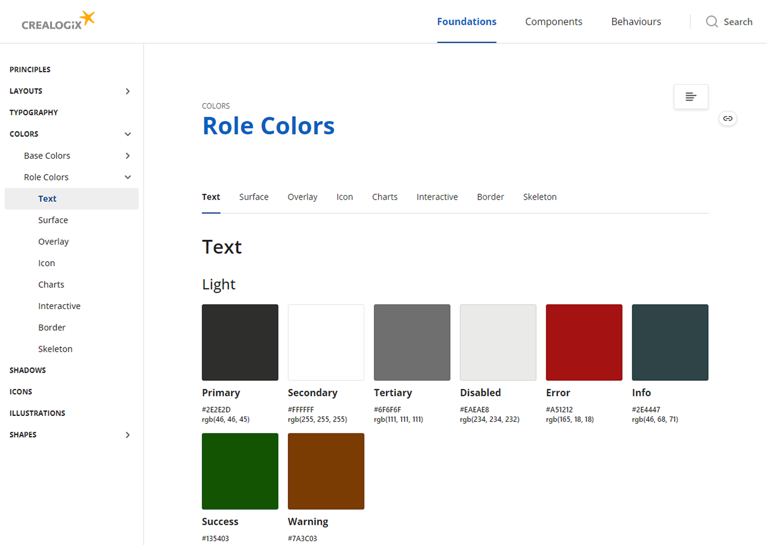
Task: Select Base Colors in sidebar
Action: 47,156
